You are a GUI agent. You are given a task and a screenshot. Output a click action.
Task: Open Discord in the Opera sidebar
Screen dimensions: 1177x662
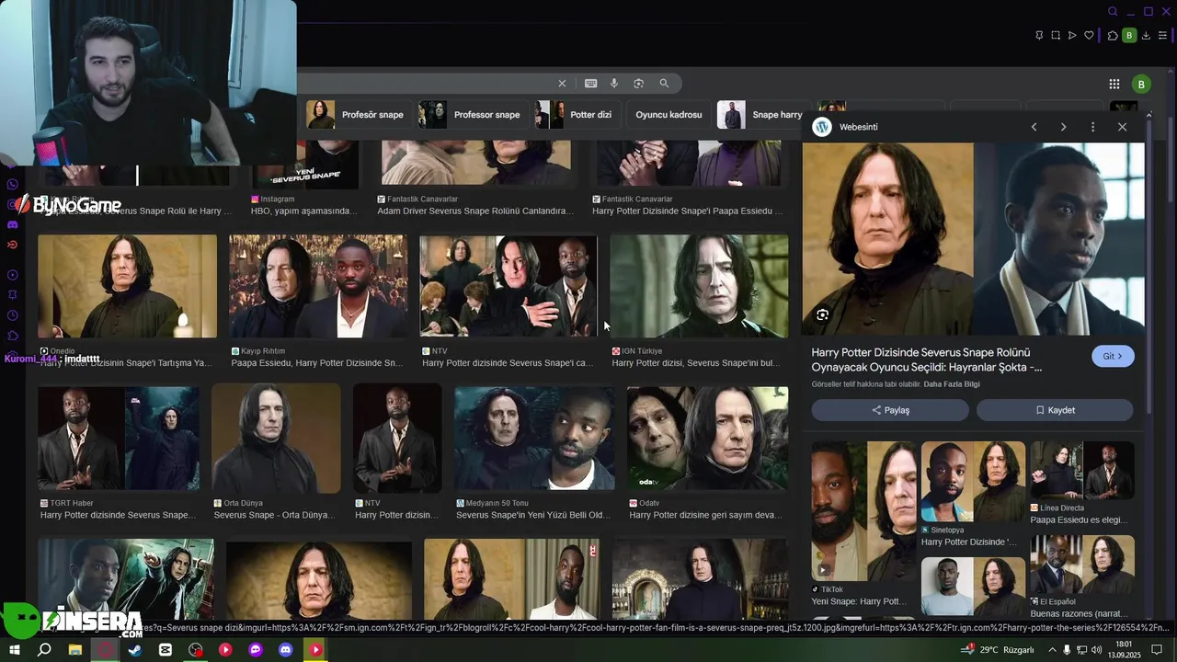point(13,224)
